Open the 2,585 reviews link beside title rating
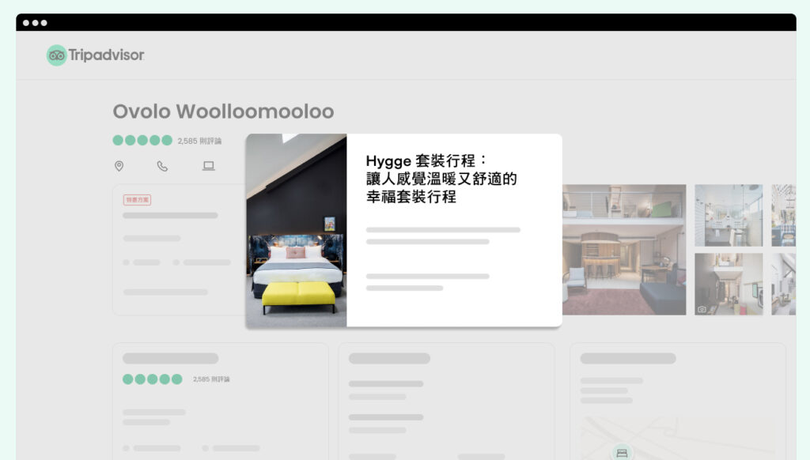 [199, 141]
